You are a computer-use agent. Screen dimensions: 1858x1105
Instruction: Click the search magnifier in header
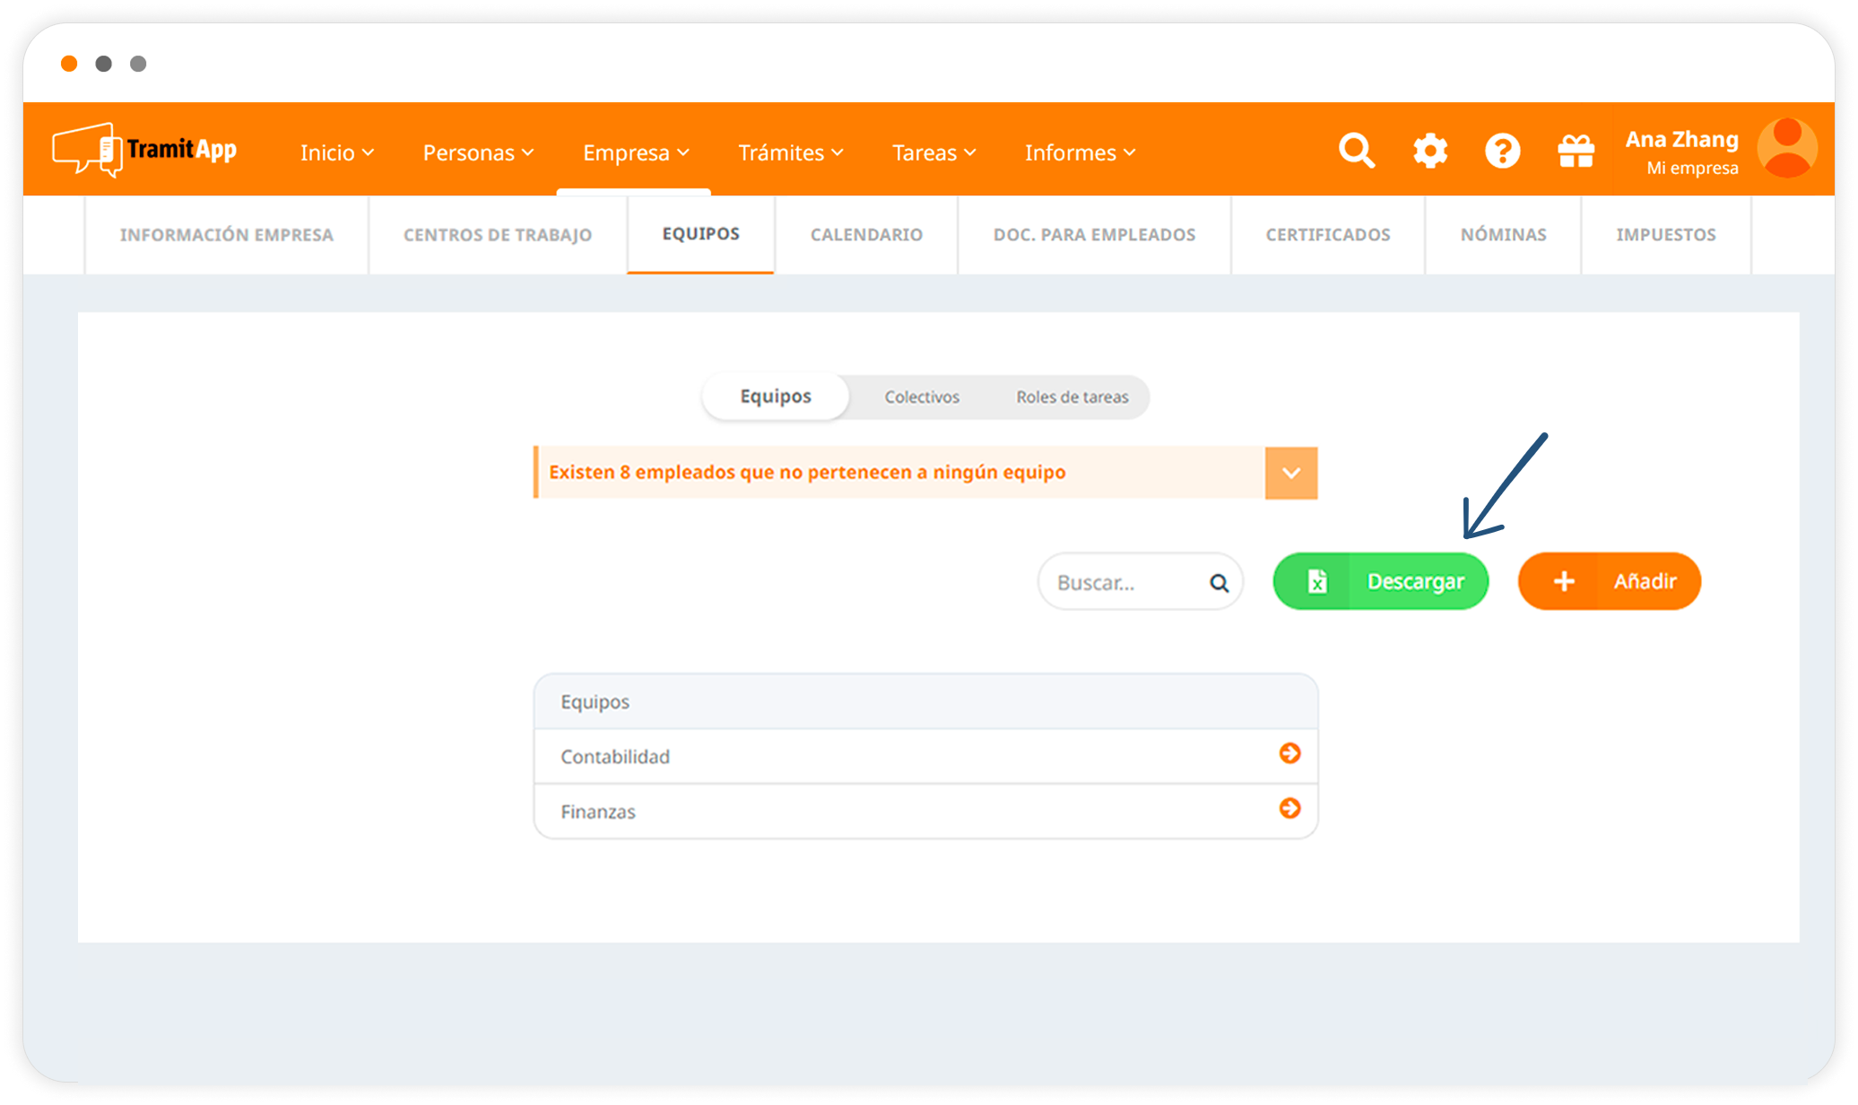1357,151
